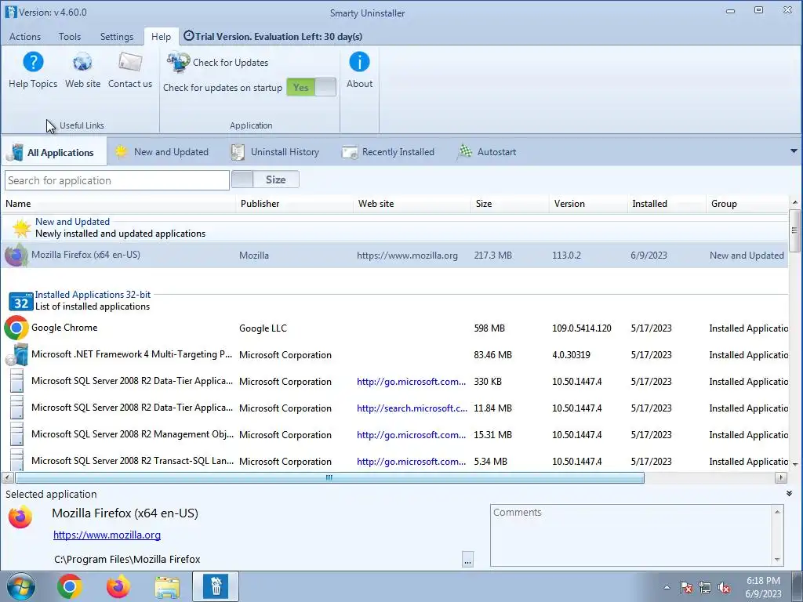Open Help Topics question mark icon
803x602 pixels.
click(x=33, y=63)
